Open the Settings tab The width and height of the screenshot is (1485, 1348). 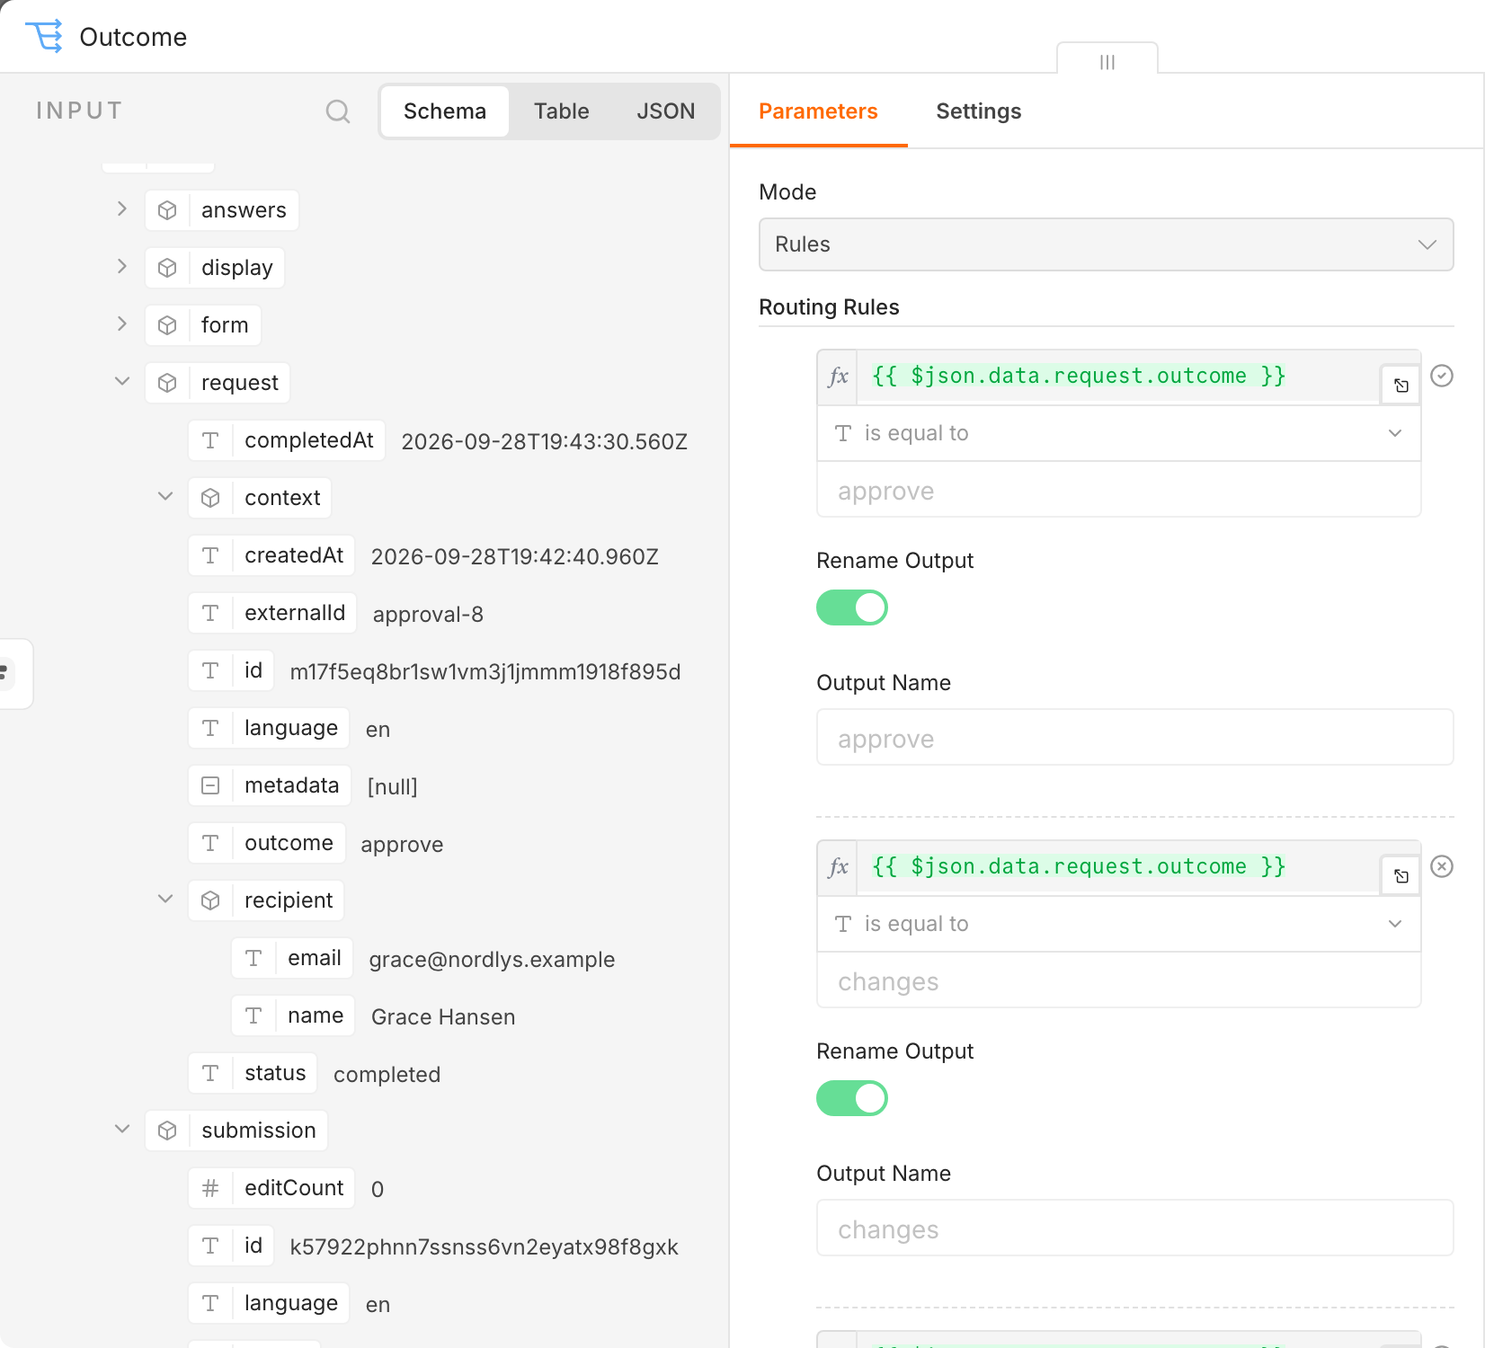[979, 111]
